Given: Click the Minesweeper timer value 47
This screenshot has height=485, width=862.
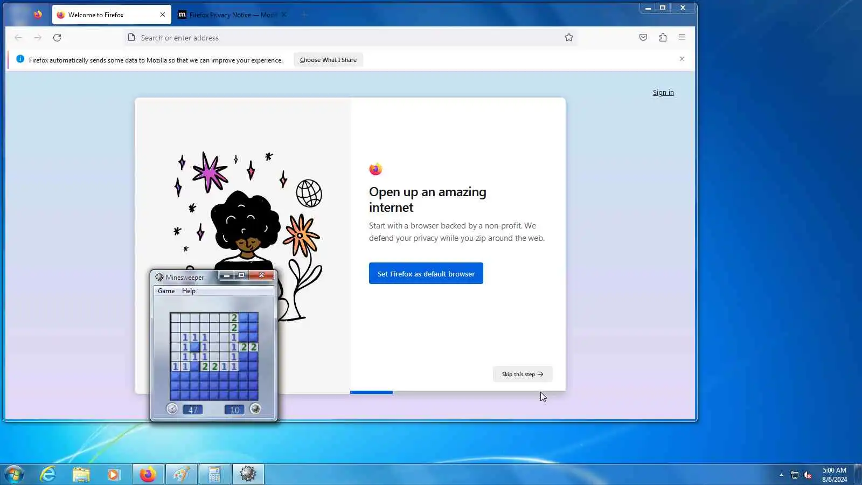Looking at the screenshot, I should [193, 410].
